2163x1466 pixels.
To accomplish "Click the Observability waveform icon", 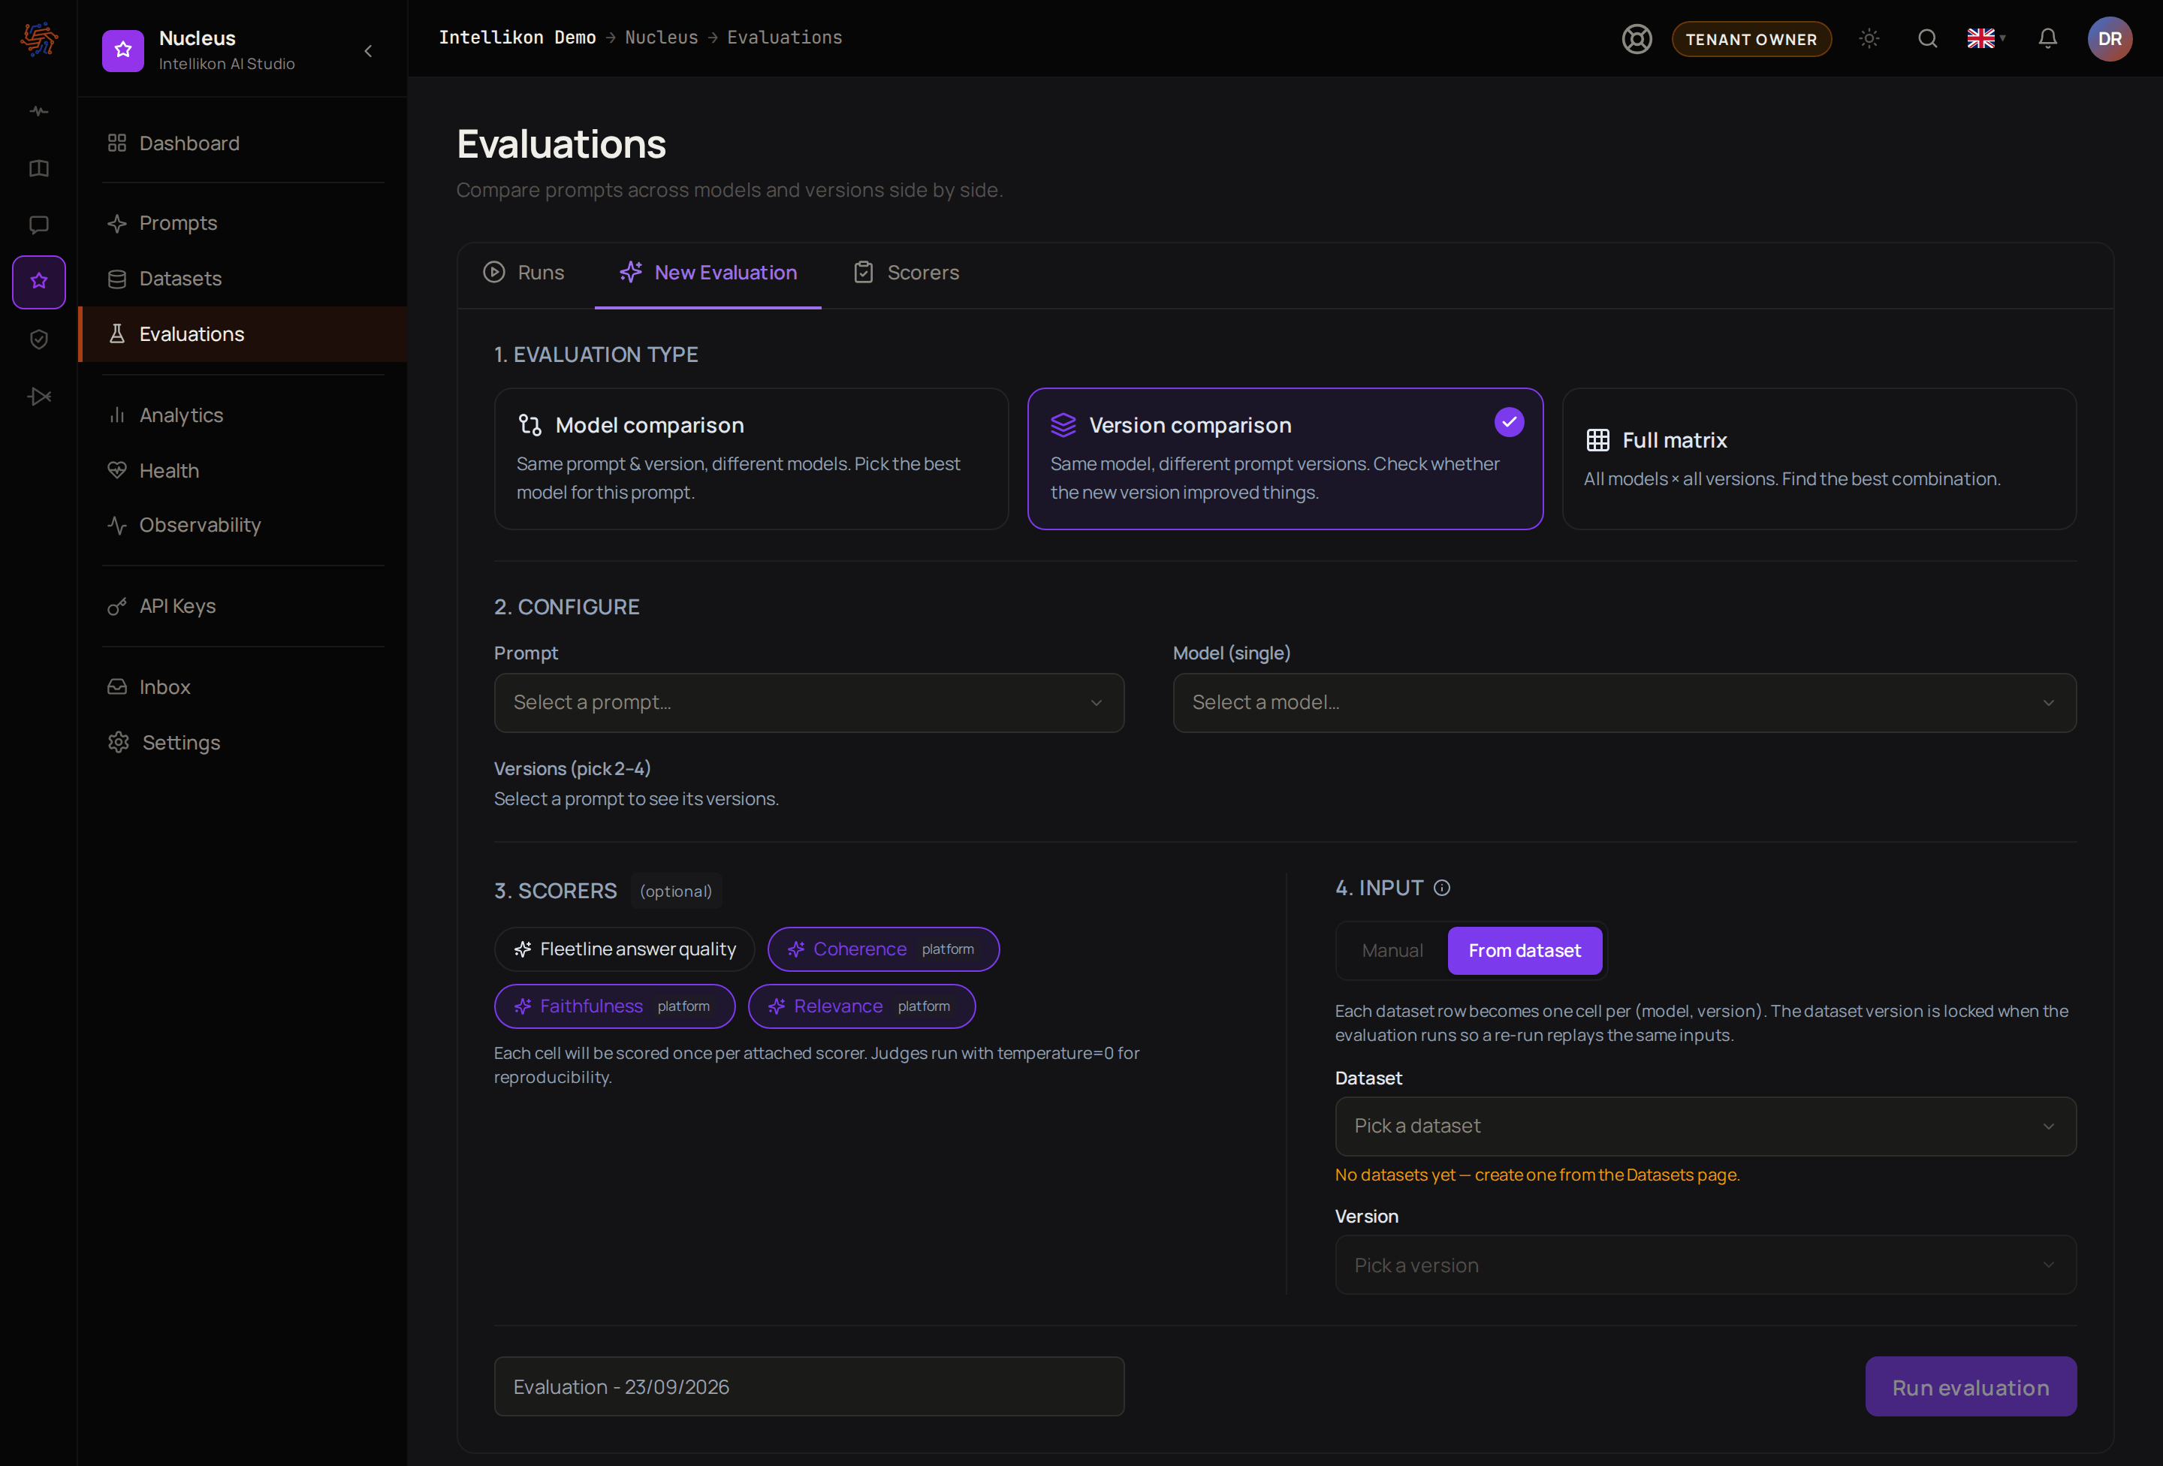I will click(x=116, y=525).
